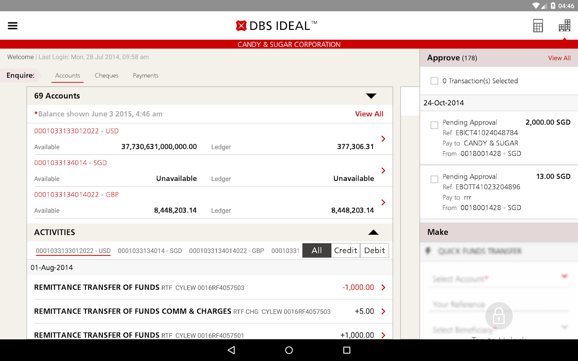
Task: Select the 13.00 SGD pending approval checkbox
Action: pyautogui.click(x=434, y=179)
